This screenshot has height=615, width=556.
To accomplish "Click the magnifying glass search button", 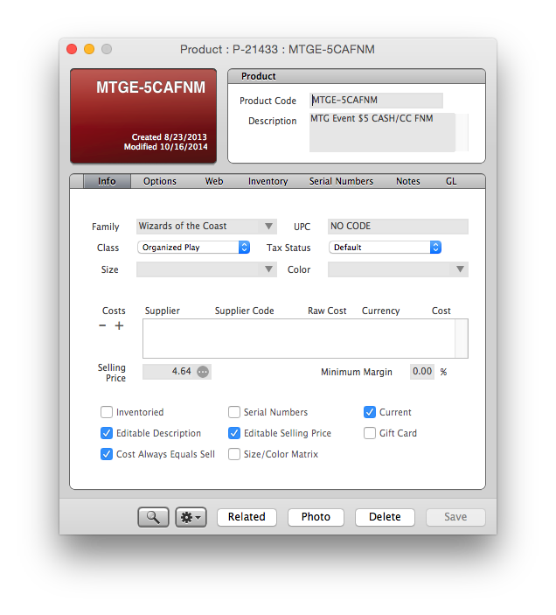I will tap(153, 517).
